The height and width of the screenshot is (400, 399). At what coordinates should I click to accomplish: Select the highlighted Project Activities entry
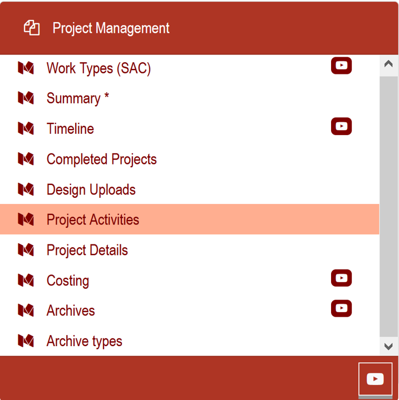[x=189, y=219]
